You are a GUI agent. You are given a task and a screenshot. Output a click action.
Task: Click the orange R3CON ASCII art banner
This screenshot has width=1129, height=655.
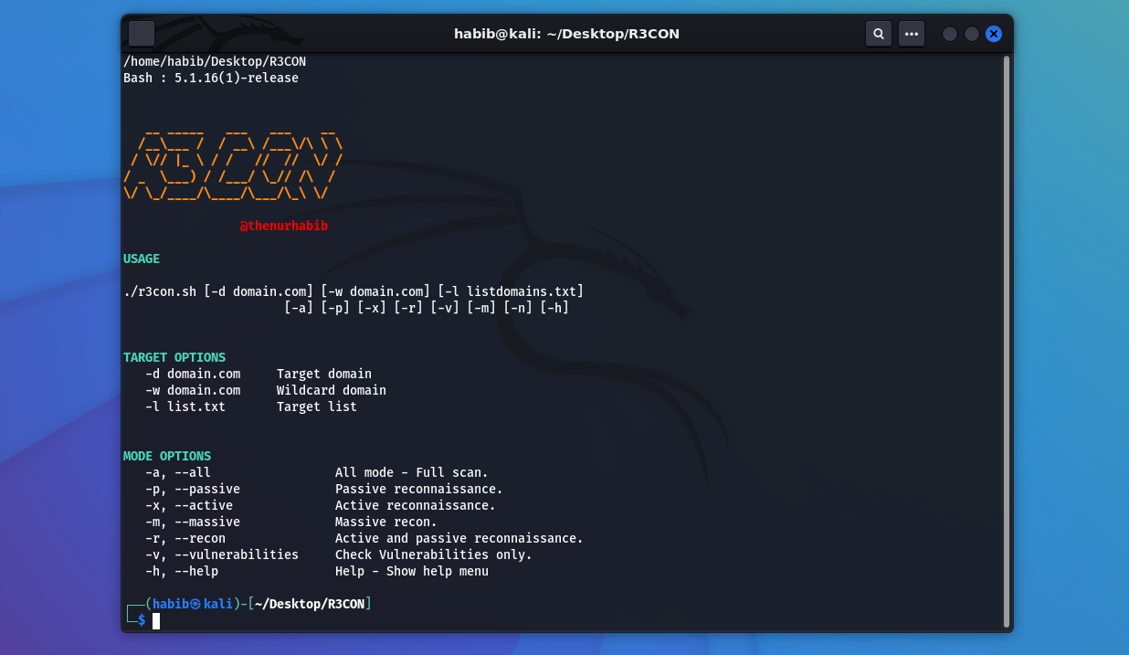click(233, 165)
